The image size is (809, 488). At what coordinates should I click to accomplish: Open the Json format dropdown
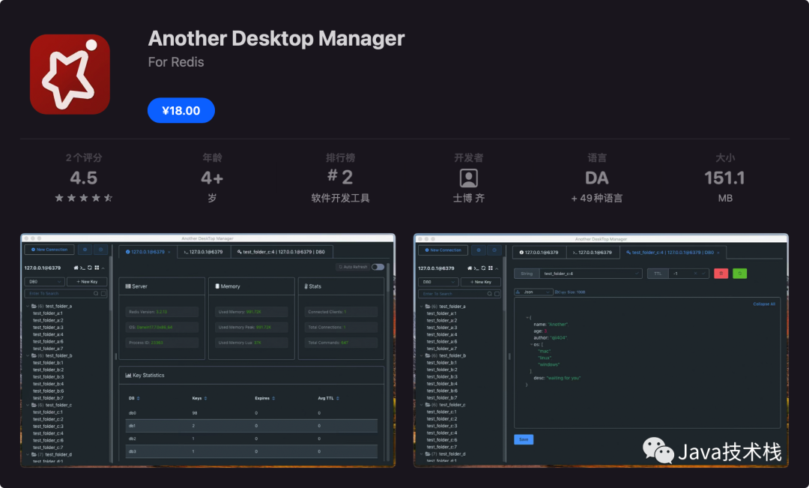(533, 292)
